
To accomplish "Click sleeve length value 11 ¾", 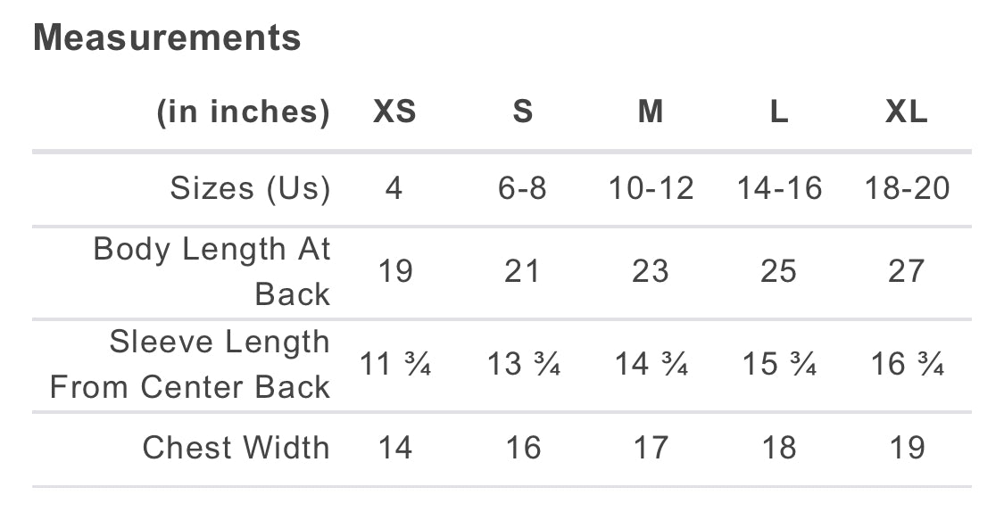I will pyautogui.click(x=395, y=364).
